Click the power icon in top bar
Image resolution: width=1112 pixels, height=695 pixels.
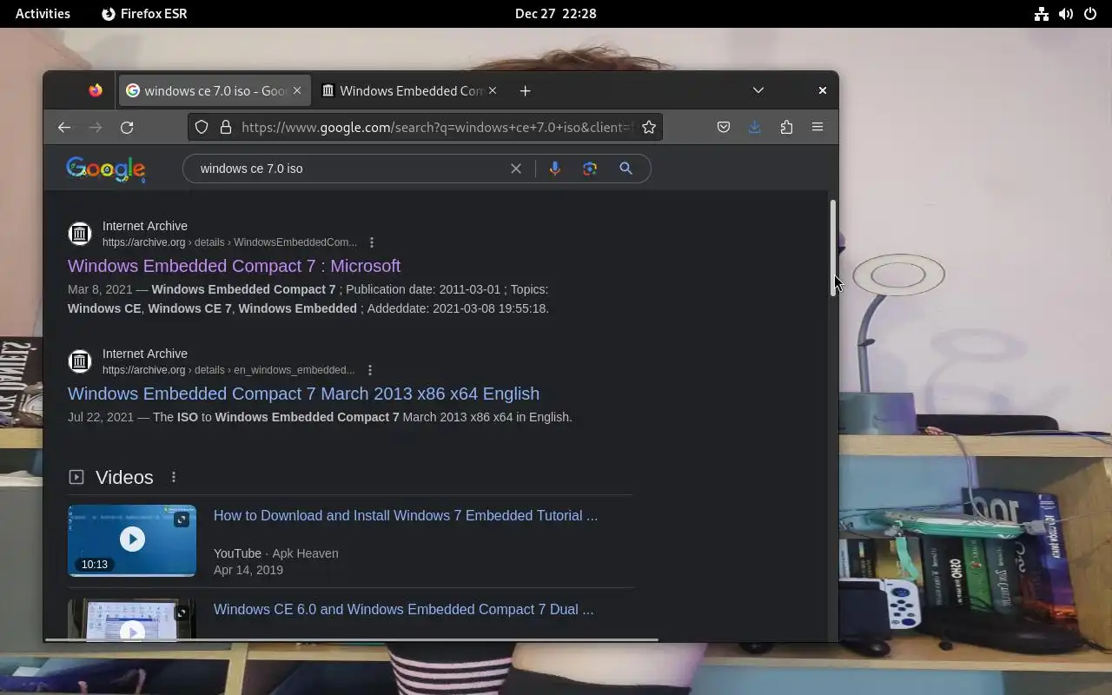click(x=1090, y=14)
